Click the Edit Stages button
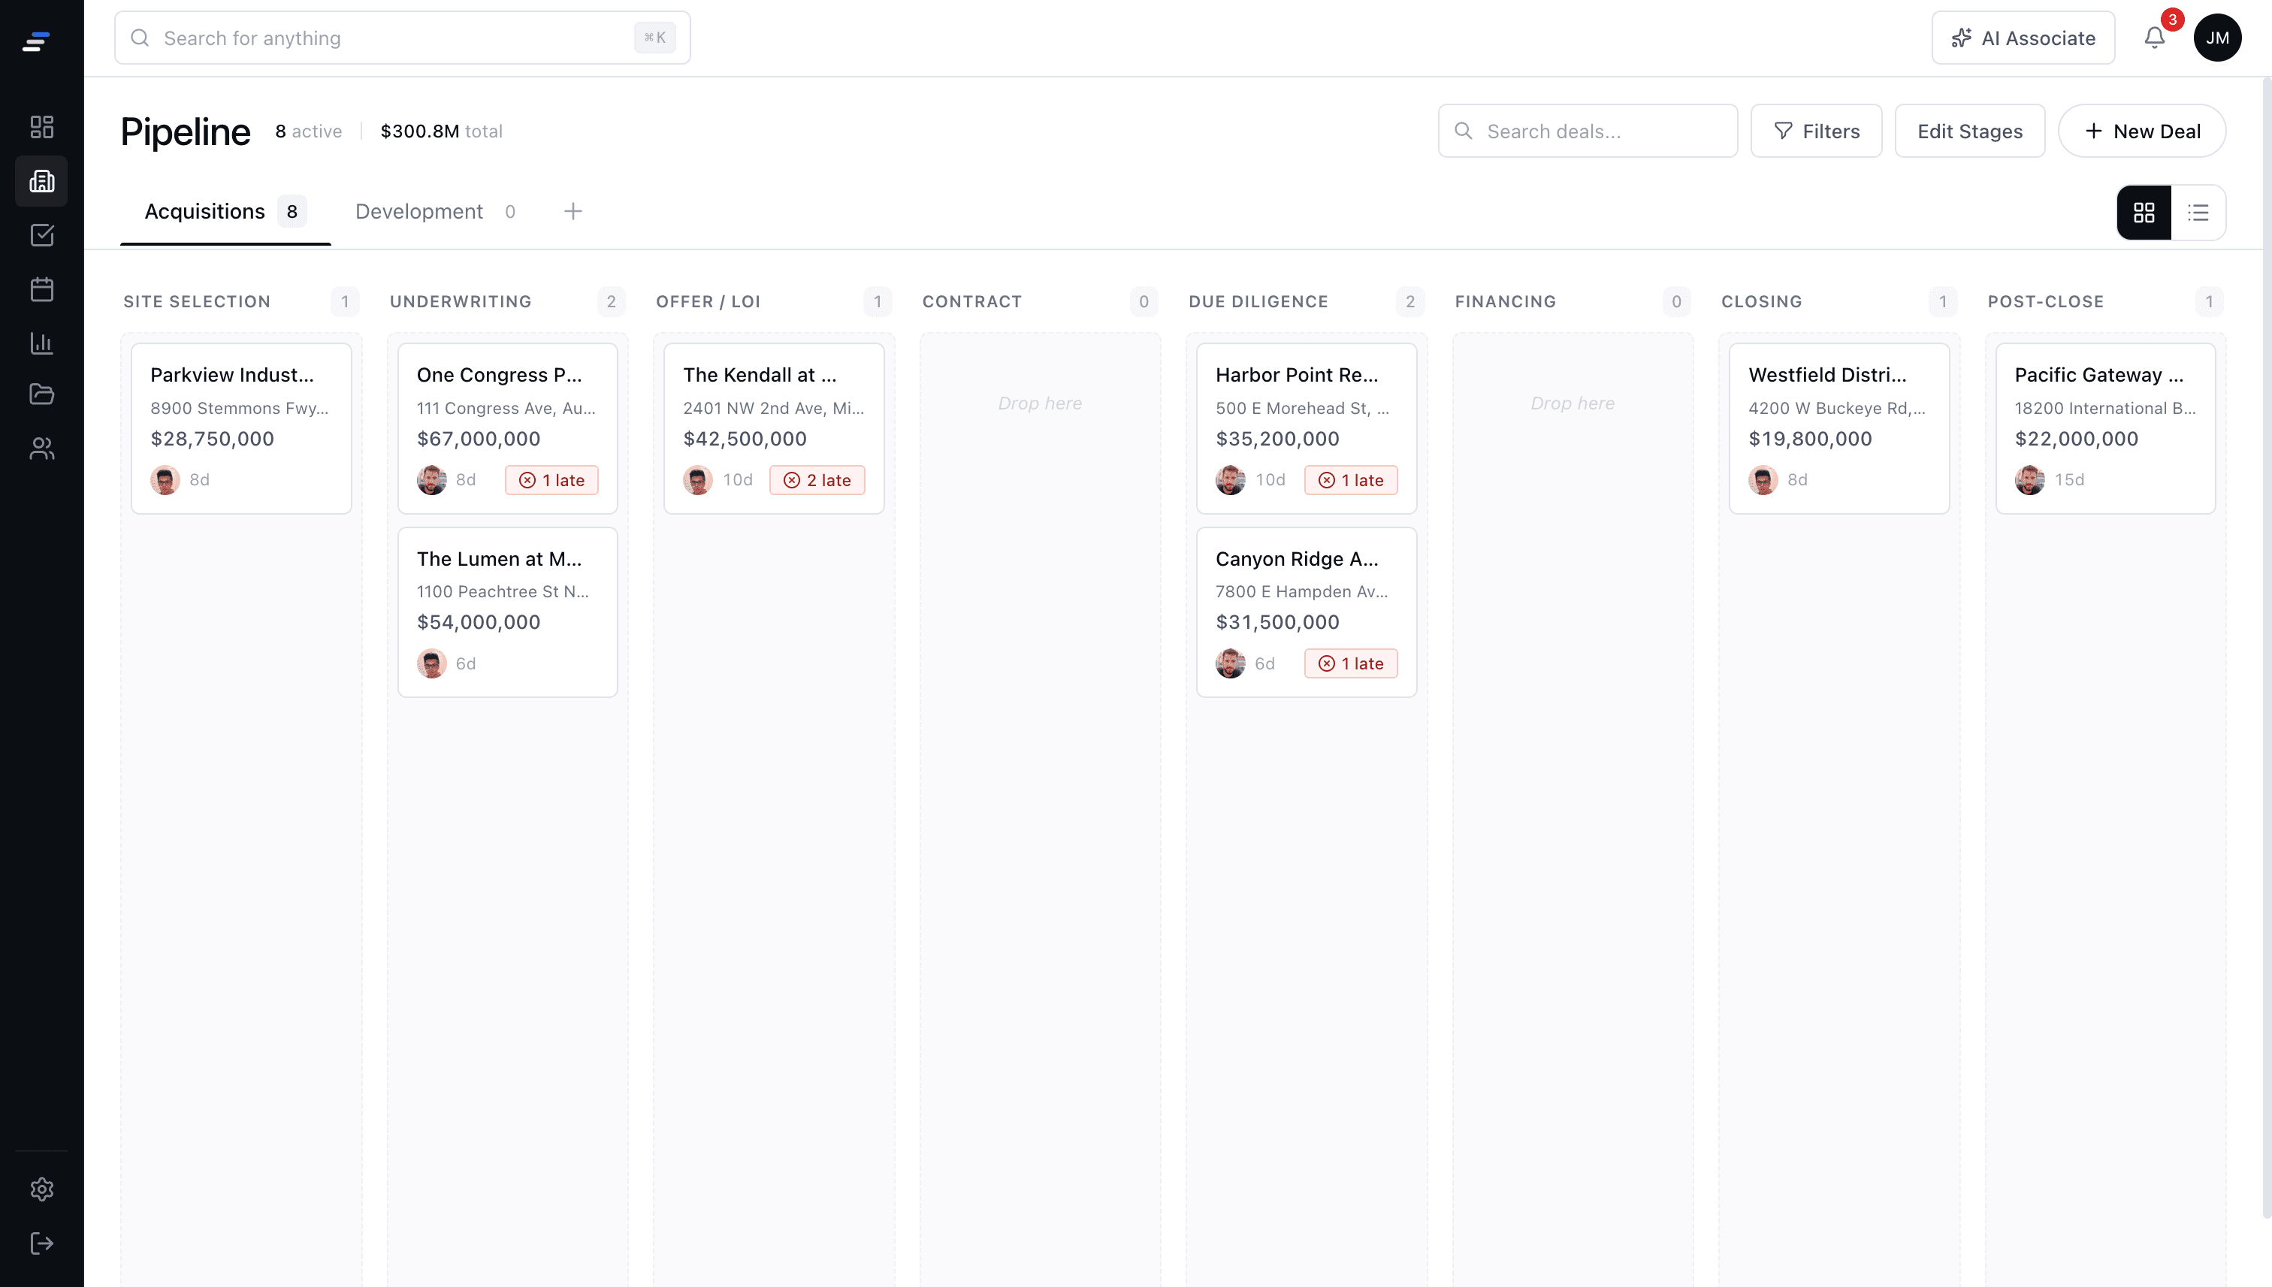2272x1287 pixels. click(1969, 131)
